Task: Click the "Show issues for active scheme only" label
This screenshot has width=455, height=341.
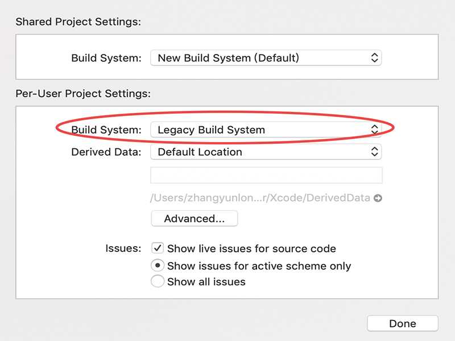Action: 259,265
